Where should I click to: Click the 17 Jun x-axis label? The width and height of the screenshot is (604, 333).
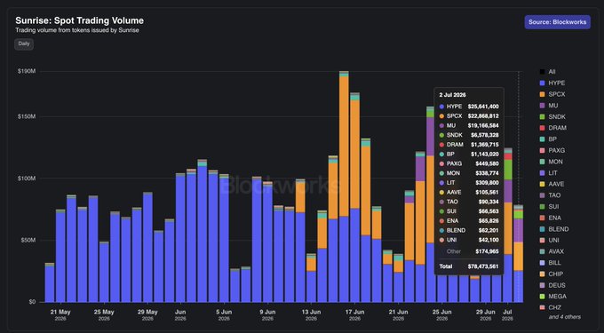click(354, 314)
